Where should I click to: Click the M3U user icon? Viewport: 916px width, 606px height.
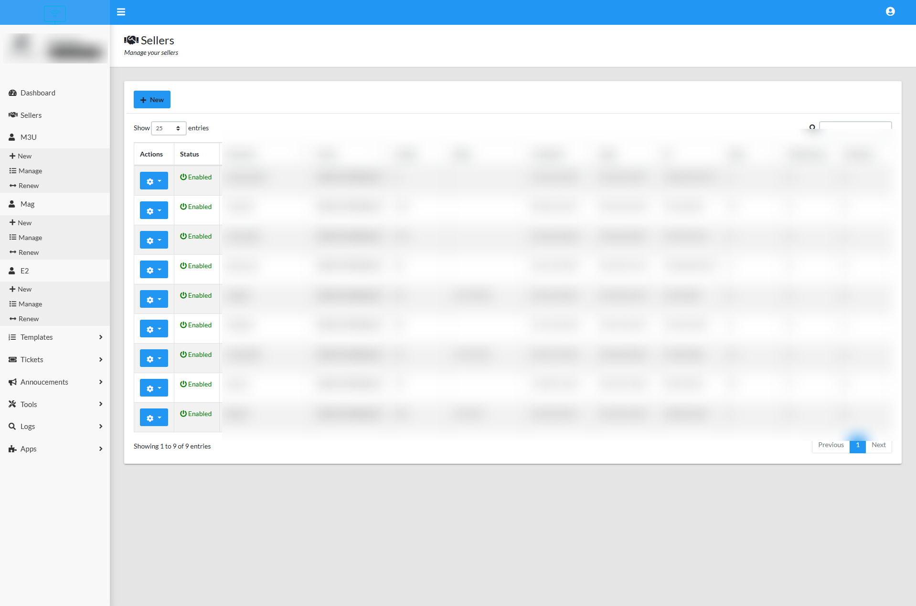(12, 137)
